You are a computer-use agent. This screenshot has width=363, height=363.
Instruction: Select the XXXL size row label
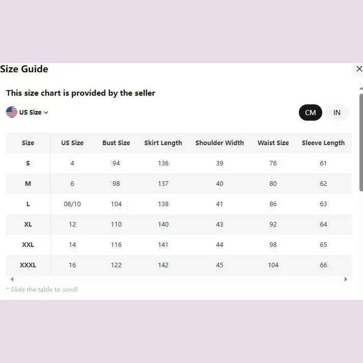pyautogui.click(x=28, y=265)
